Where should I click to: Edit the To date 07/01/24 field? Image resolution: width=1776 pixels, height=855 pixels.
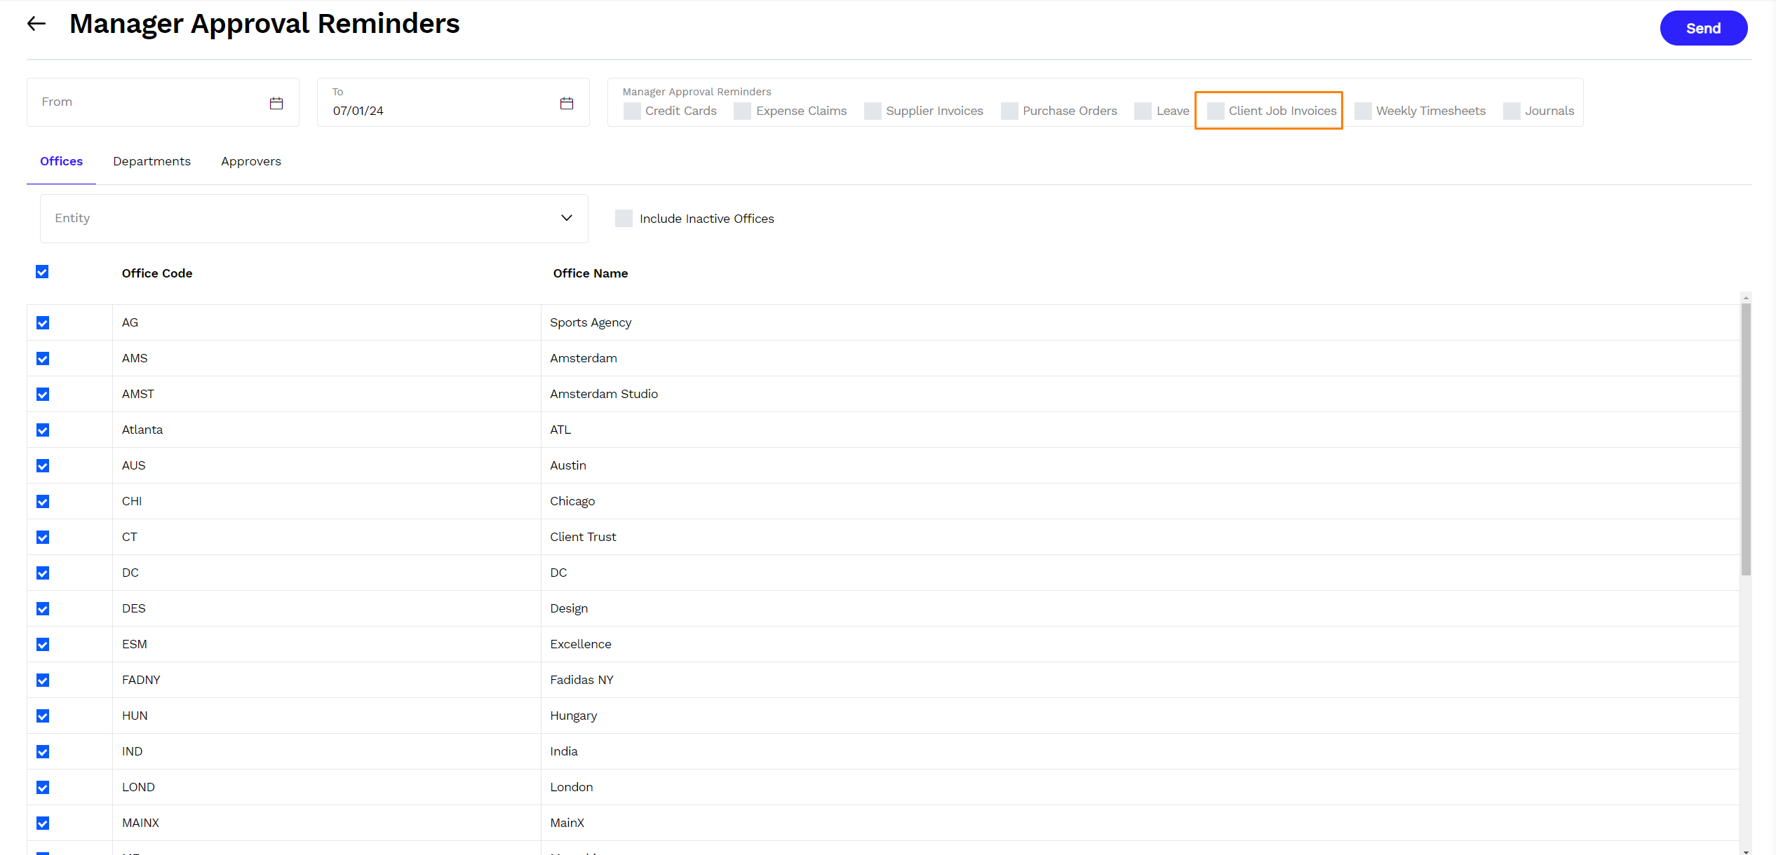(x=453, y=102)
